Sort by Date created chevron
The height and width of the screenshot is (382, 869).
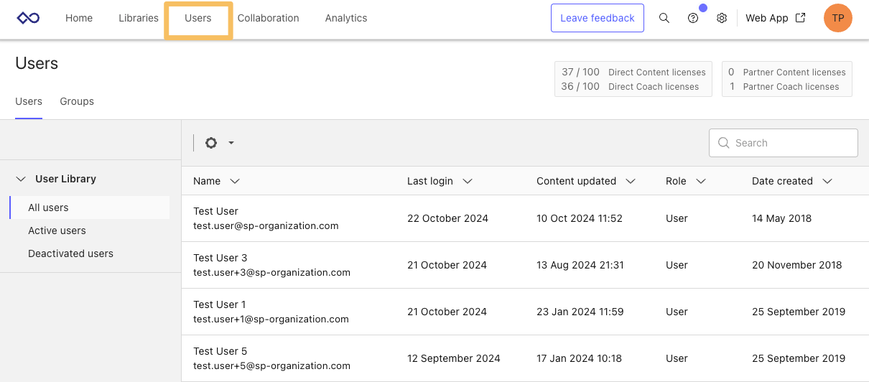pyautogui.click(x=827, y=181)
